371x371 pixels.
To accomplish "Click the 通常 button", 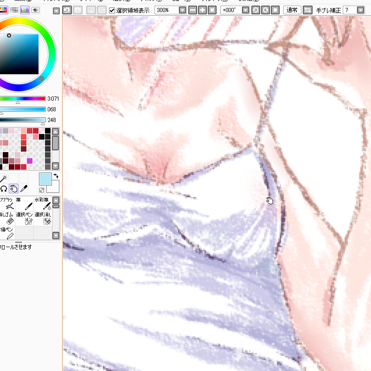I will pos(292,10).
